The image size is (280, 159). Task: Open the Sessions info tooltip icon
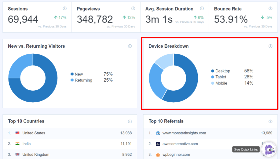coord(65,8)
